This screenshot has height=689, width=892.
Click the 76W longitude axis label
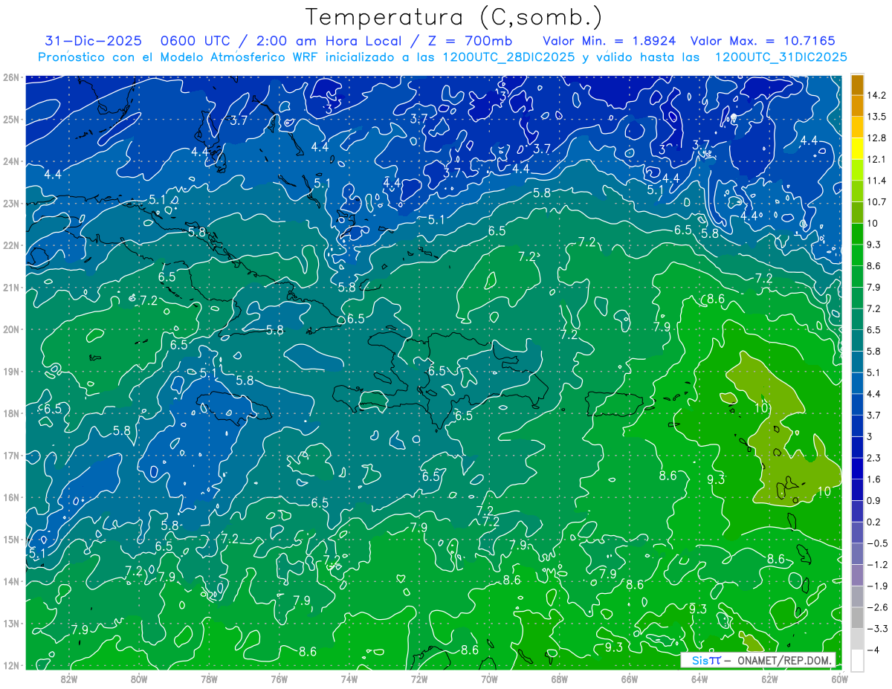pos(279,679)
